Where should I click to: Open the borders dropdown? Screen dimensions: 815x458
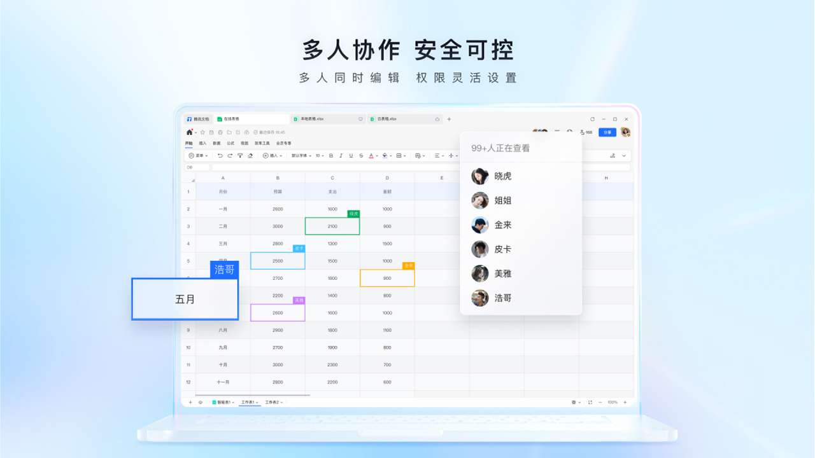pos(400,156)
